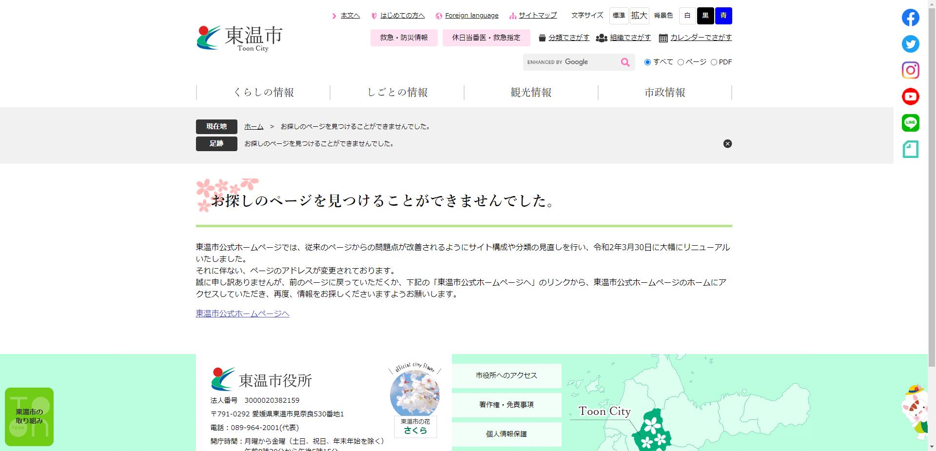
Task: Click the magnifying glass search icon
Action: point(625,62)
